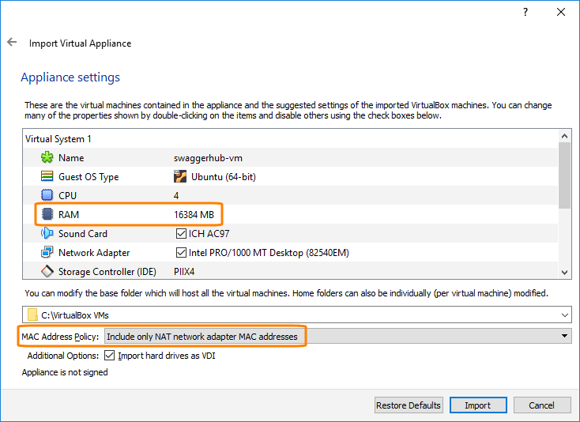Screen dimensions: 580x422
Task: Click the CPU chip icon
Action: point(47,195)
